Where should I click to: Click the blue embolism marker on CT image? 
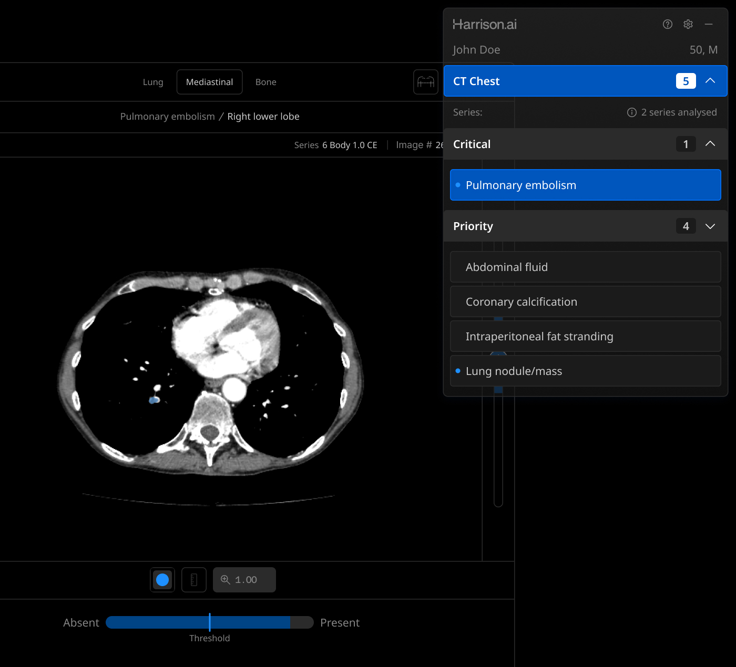pos(154,400)
